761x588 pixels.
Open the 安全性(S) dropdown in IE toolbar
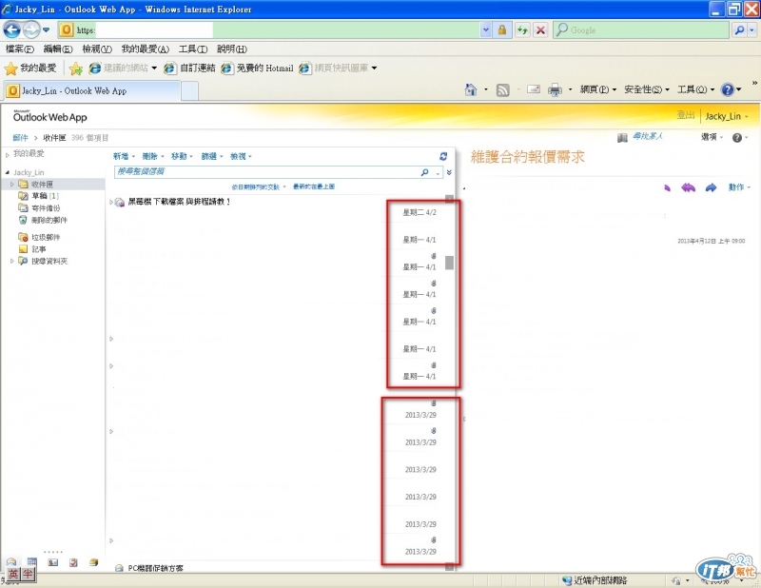(x=647, y=89)
